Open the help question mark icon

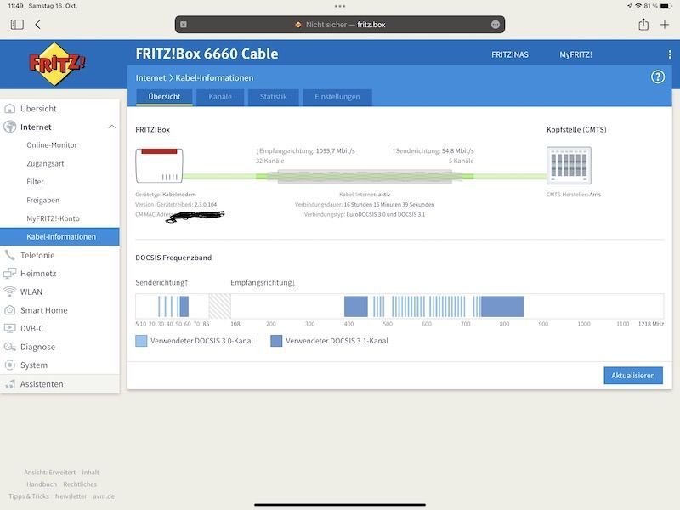tap(657, 77)
